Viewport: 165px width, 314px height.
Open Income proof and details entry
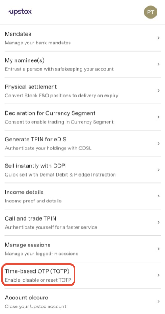pyautogui.click(x=33, y=201)
